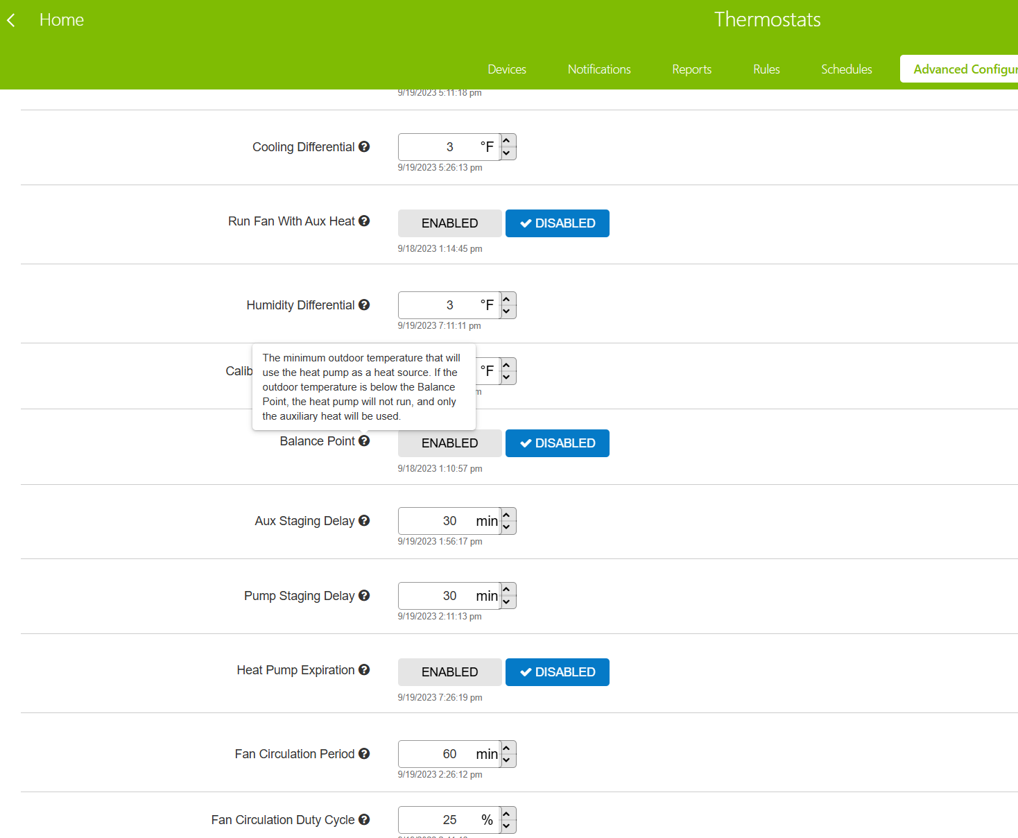Decrease Aux Staging Delay with down arrow
Viewport: 1018px width, 838px height.
507,527
